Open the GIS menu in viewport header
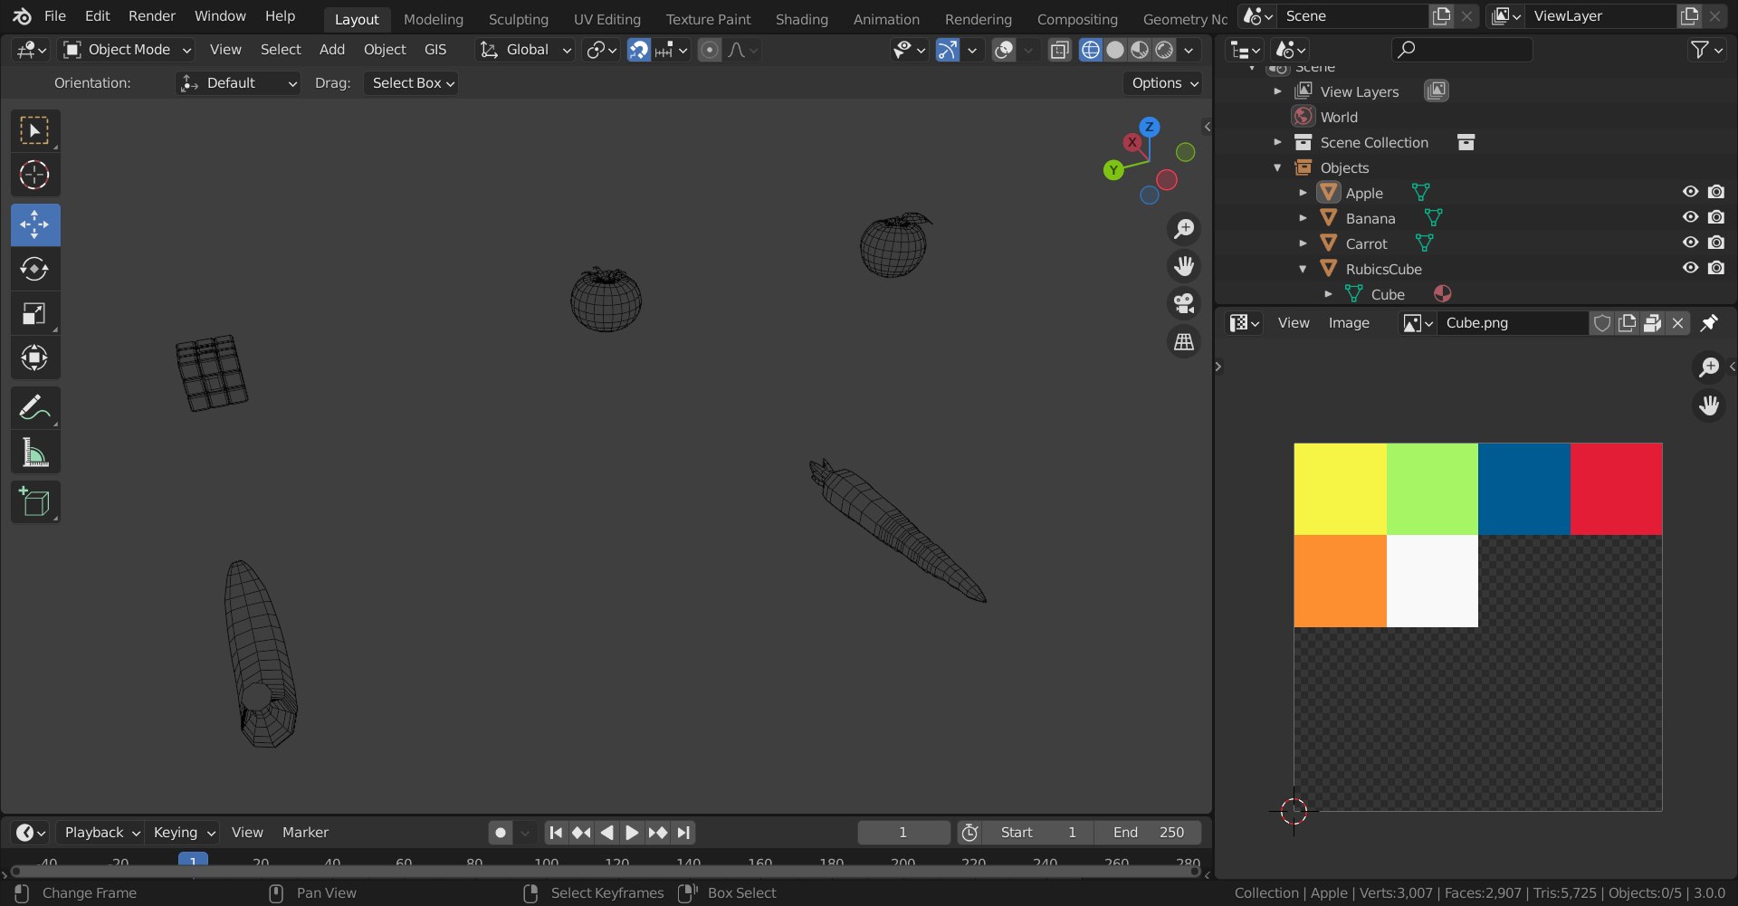 tap(435, 50)
